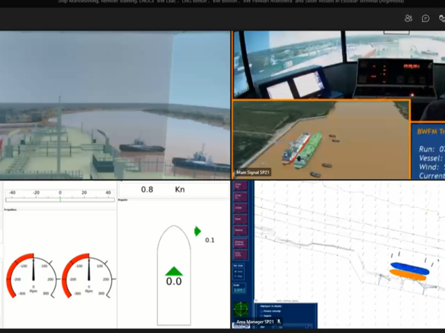Click the green radar compass icon
The width and height of the screenshot is (445, 333).
241,309
